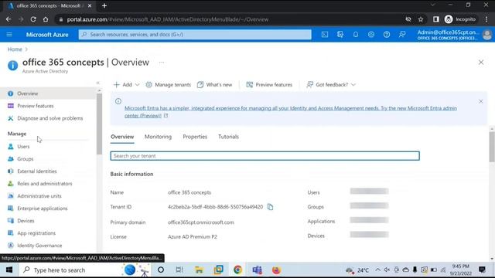Open a new browser tab
Screen dimensions: 495x278
tap(104, 5)
